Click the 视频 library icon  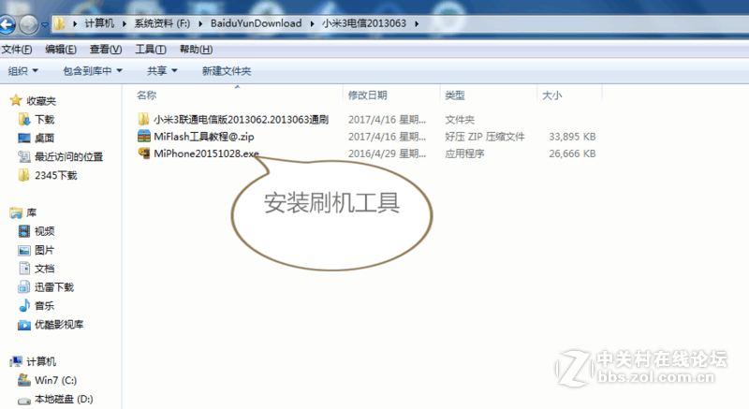24,231
